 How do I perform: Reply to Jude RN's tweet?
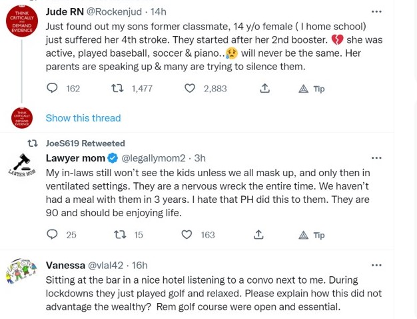click(53, 88)
